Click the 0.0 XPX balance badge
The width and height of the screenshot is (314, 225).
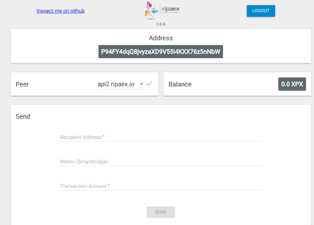click(292, 84)
